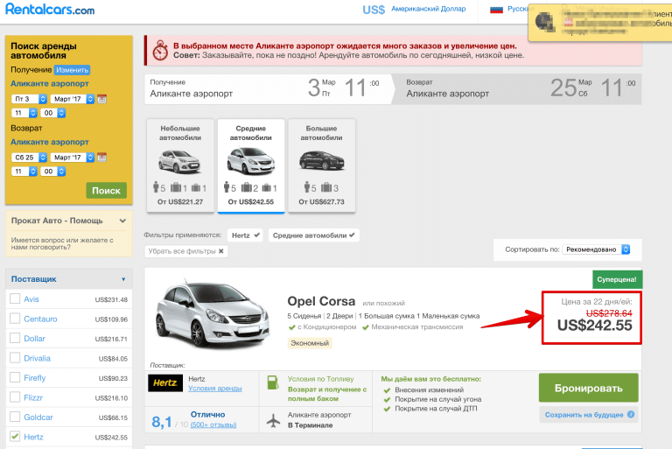Click the airplane location icon

click(273, 420)
